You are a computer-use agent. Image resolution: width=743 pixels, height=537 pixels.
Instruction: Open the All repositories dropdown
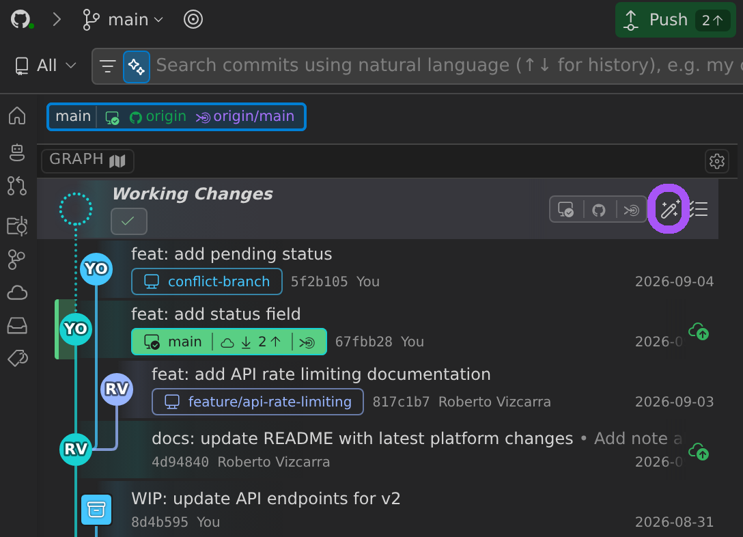(x=46, y=66)
